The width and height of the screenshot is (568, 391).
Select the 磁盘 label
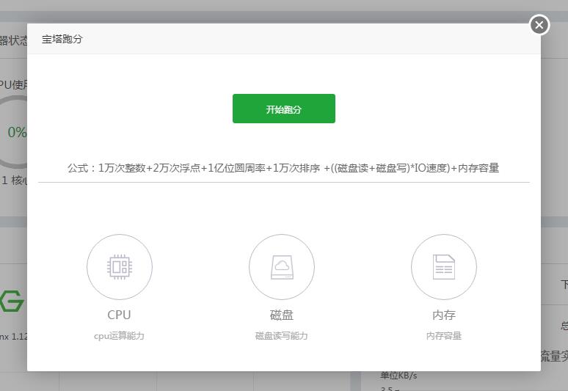tap(281, 315)
